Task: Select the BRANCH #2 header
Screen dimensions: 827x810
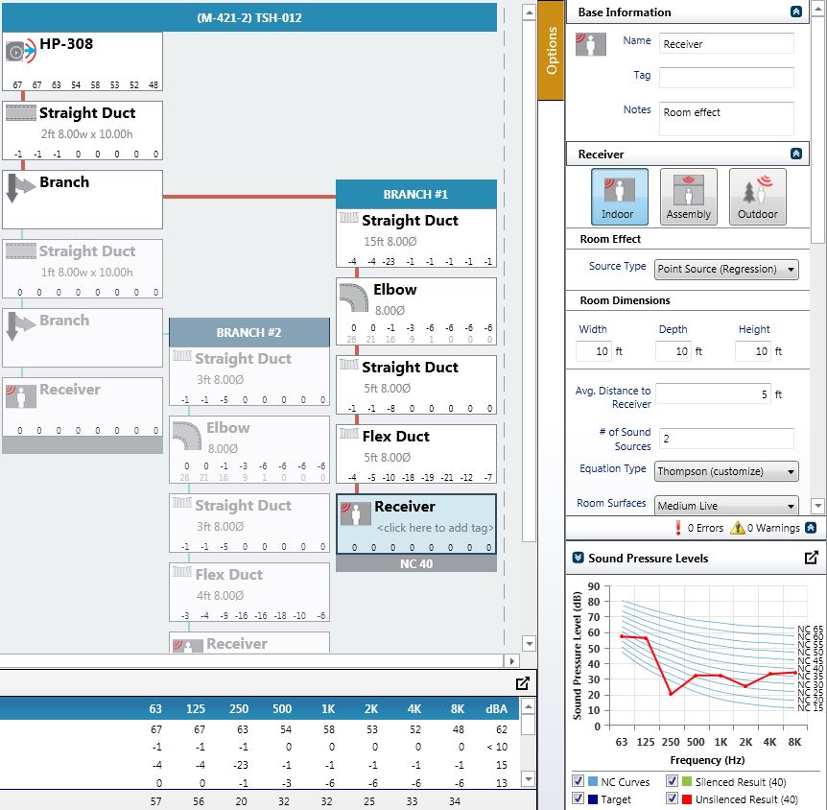Action: [248, 332]
